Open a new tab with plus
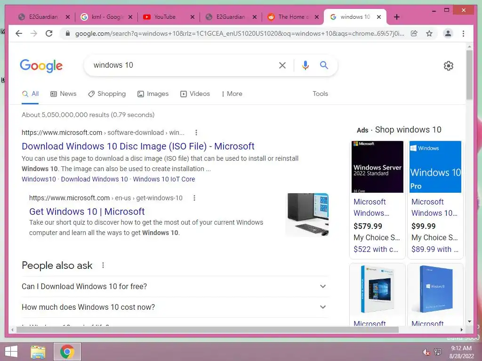This screenshot has width=482, height=361. tap(396, 17)
